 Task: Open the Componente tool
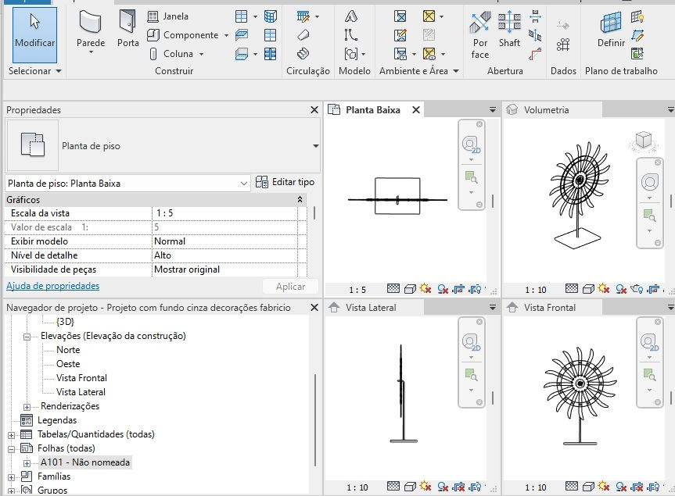pyautogui.click(x=186, y=35)
